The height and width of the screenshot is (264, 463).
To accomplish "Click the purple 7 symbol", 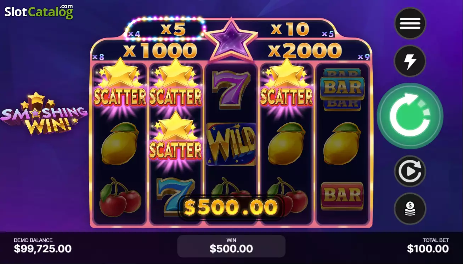I will click(231, 89).
